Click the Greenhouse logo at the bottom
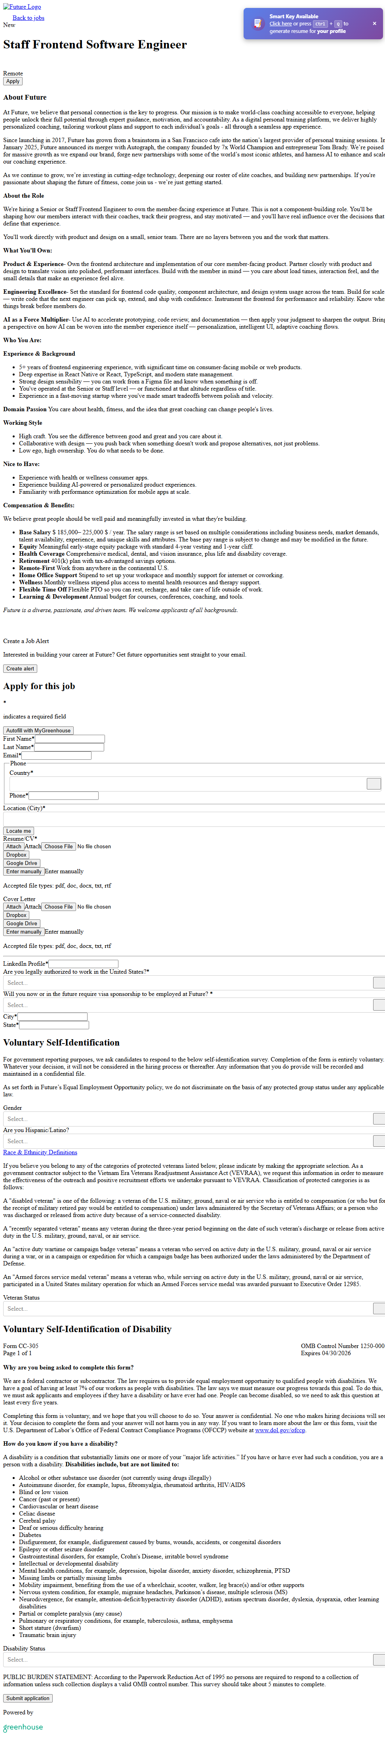Viewport: 385px width, 1739px height. coord(23,1727)
